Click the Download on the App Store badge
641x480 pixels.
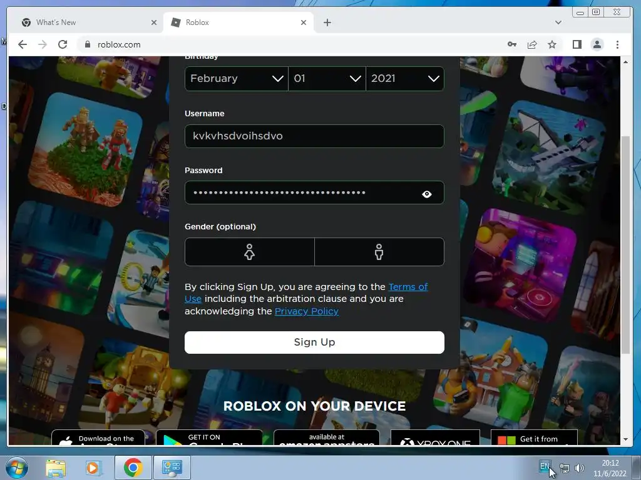coord(98,437)
